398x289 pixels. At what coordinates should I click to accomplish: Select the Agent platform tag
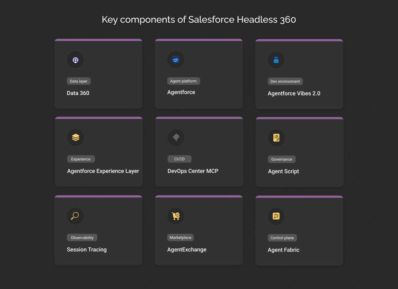pyautogui.click(x=183, y=81)
